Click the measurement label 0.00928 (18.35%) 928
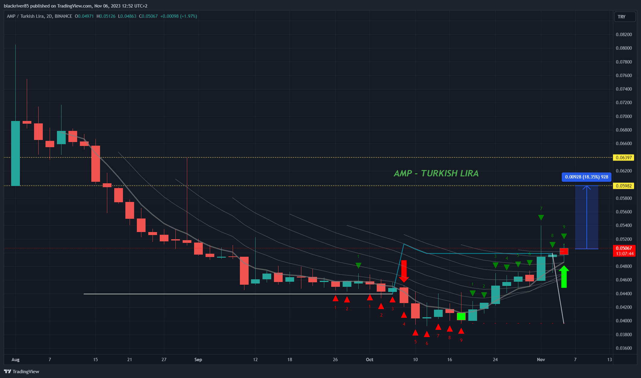 (586, 177)
